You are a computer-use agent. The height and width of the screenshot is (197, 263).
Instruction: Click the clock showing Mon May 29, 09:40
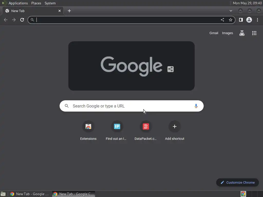[247, 3]
